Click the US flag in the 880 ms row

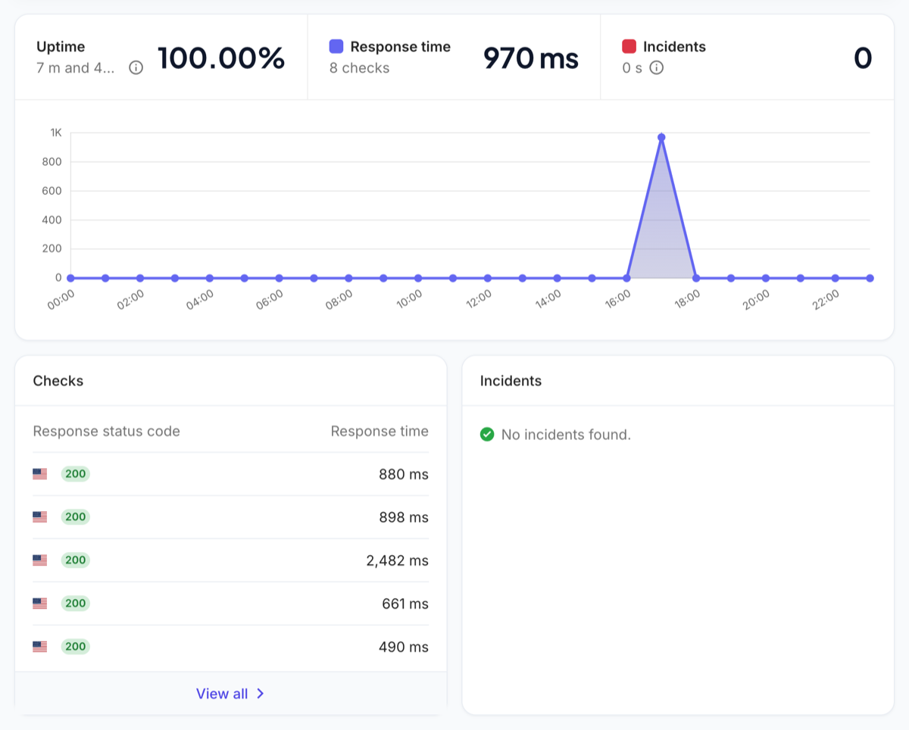pos(40,474)
